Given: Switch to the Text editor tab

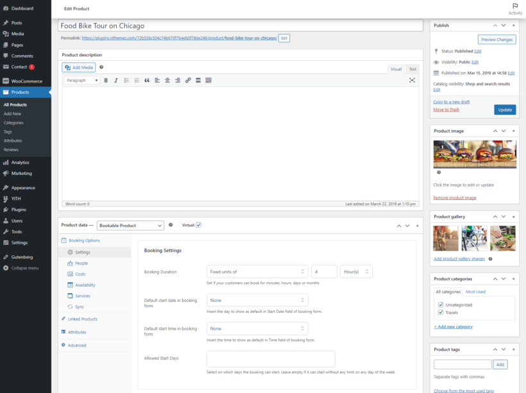Looking at the screenshot, I should [x=412, y=69].
